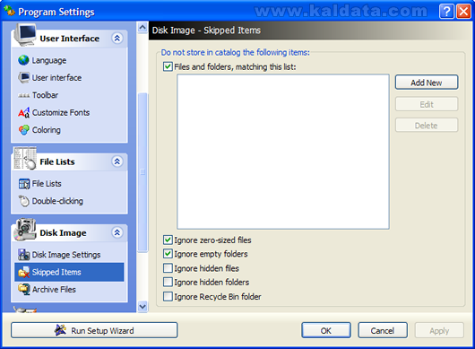Select the Toolbar settings item

coord(45,95)
